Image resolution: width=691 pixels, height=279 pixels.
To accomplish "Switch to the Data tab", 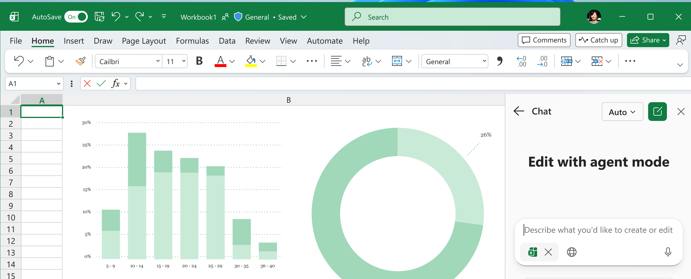I will tap(227, 41).
